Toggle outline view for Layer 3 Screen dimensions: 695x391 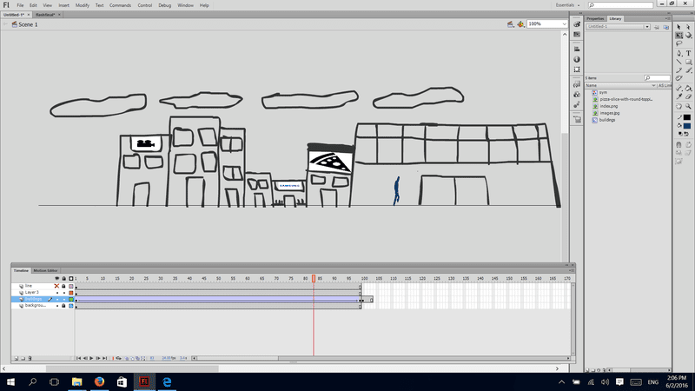point(70,293)
